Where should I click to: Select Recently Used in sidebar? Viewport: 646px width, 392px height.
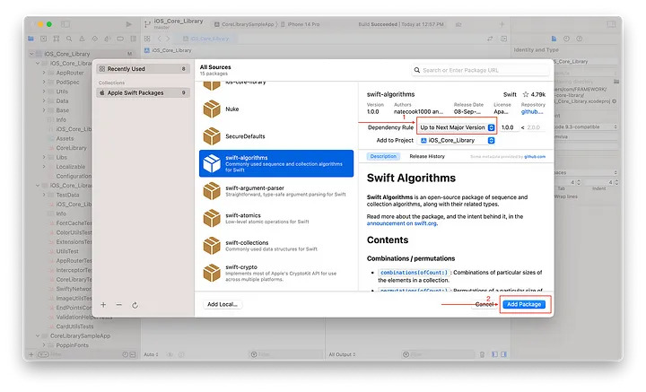141,69
